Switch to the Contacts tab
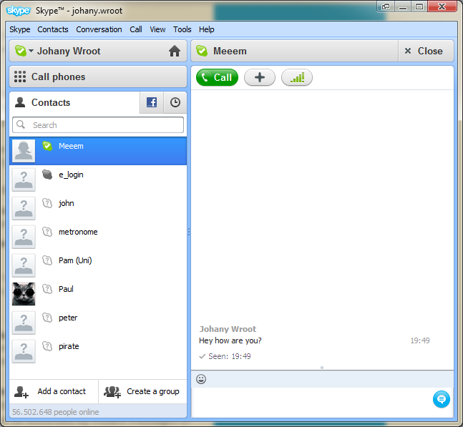This screenshot has height=427, width=463. tap(74, 103)
